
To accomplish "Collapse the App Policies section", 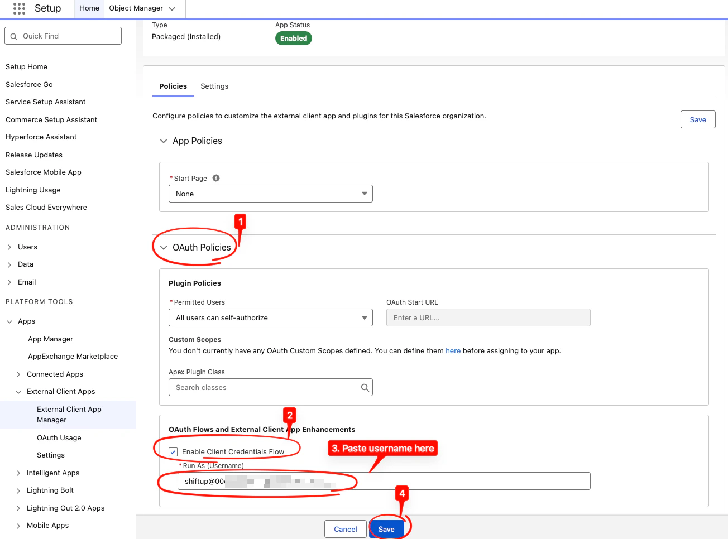I will 164,141.
